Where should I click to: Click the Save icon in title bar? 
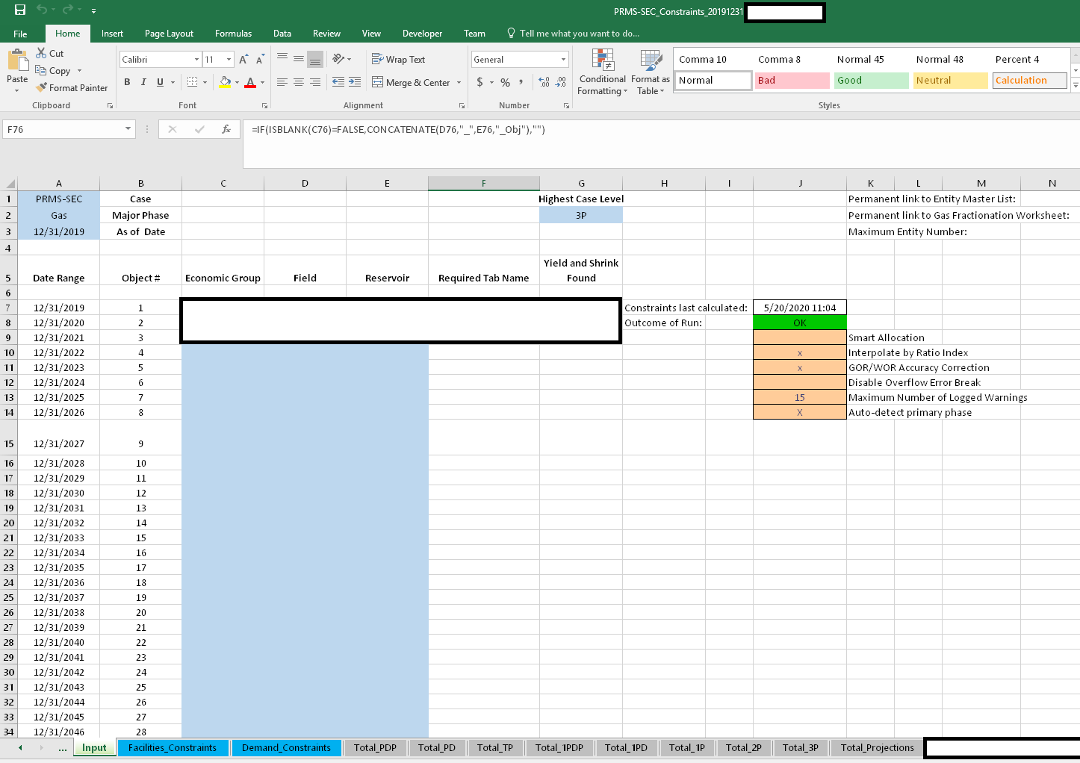pyautogui.click(x=20, y=10)
